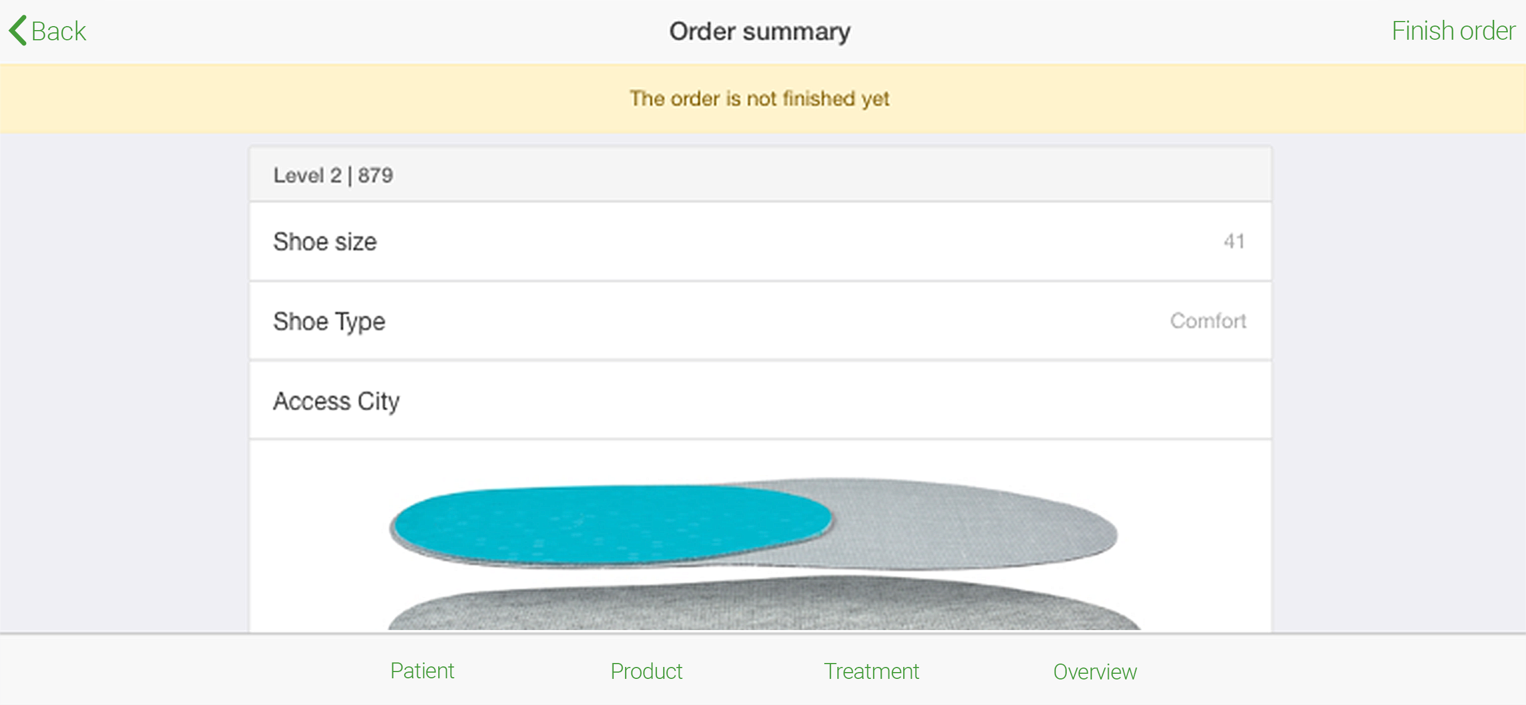1526x705 pixels.
Task: Click the shoe size value 41
Action: tap(1234, 241)
